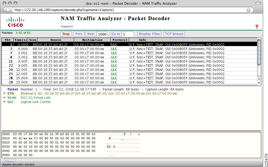This screenshot has width=268, height=167.
Task: Click the Size column header
Action: point(33,40)
